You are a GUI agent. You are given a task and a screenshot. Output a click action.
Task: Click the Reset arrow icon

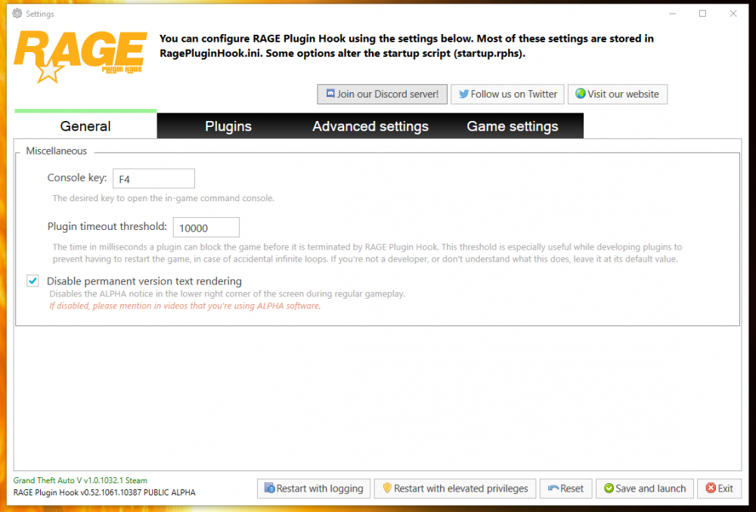click(553, 489)
